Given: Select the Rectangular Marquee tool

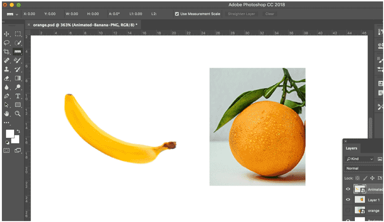Looking at the screenshot, I should (x=18, y=34).
